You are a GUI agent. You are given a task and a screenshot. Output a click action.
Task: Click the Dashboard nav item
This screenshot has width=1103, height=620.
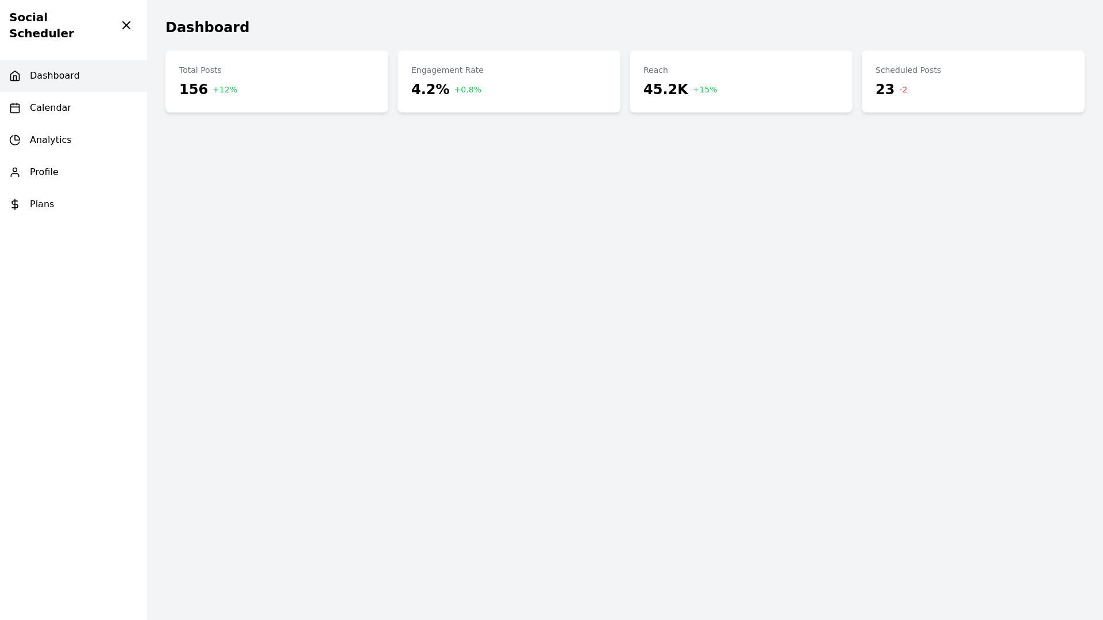[55, 75]
